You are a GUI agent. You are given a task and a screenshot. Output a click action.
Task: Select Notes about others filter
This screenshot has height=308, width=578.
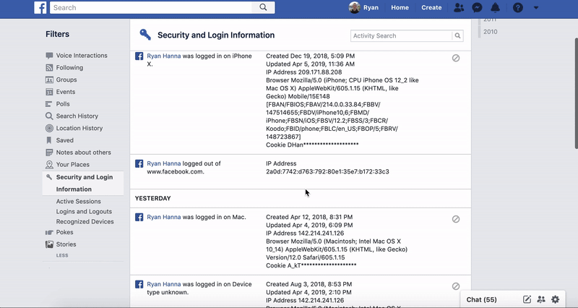pos(83,153)
